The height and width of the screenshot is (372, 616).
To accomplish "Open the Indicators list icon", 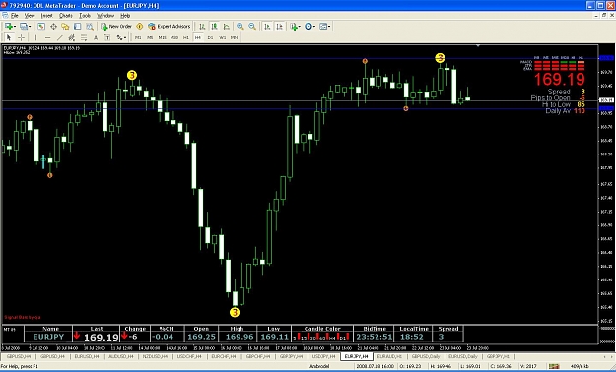I will click(x=293, y=26).
